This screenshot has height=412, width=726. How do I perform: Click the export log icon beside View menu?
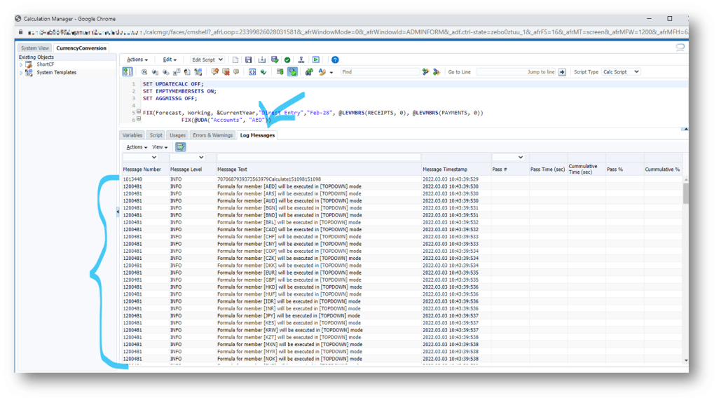180,146
